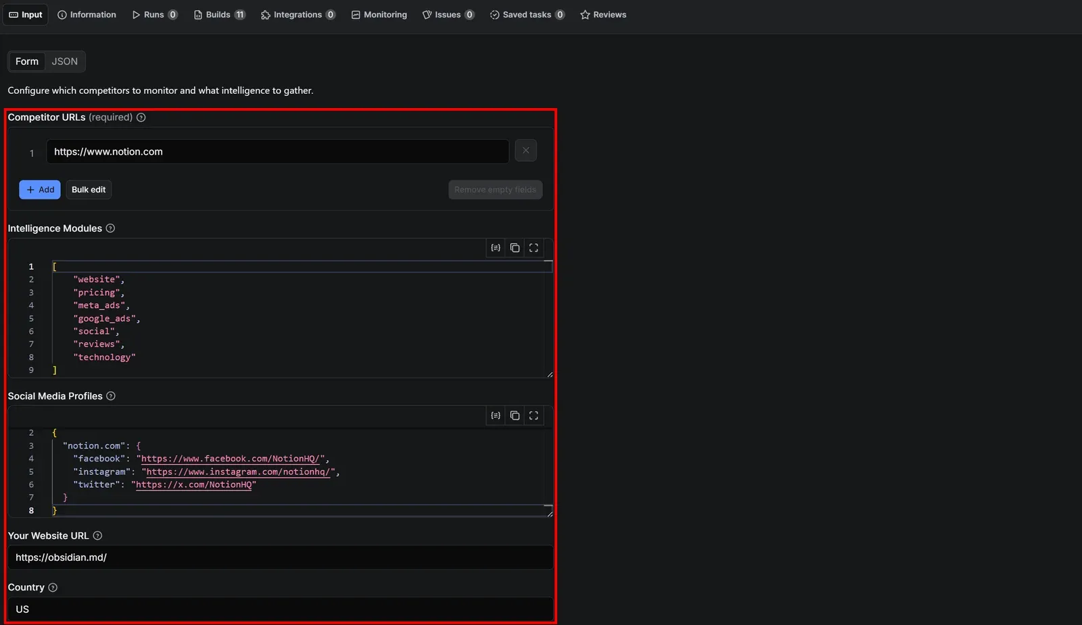
Task: Click the notion.com competitor URL field
Action: pyautogui.click(x=277, y=151)
